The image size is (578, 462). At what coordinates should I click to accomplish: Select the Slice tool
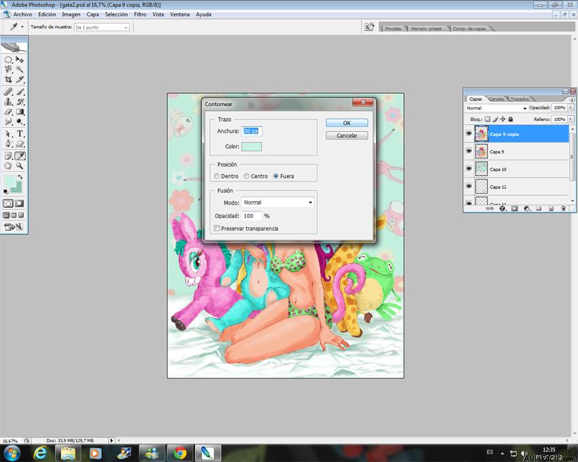tap(20, 79)
